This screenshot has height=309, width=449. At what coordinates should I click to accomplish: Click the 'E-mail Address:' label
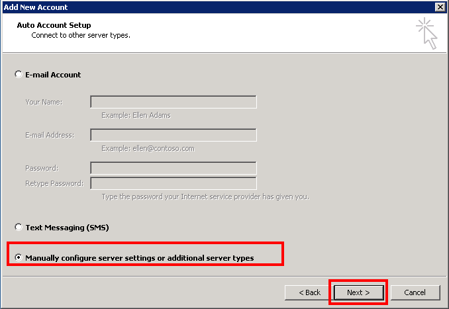(x=50, y=135)
